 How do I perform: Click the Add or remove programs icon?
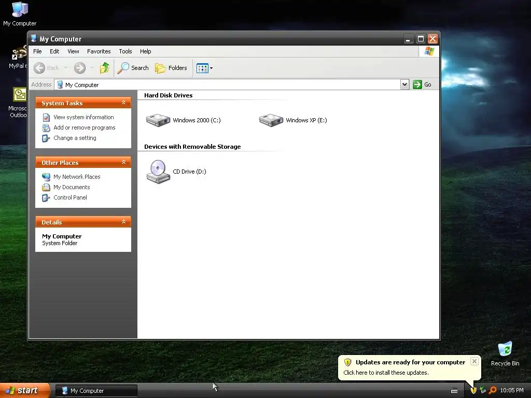click(46, 128)
